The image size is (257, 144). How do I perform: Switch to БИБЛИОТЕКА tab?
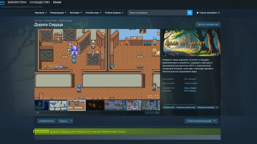pyautogui.click(x=17, y=2)
